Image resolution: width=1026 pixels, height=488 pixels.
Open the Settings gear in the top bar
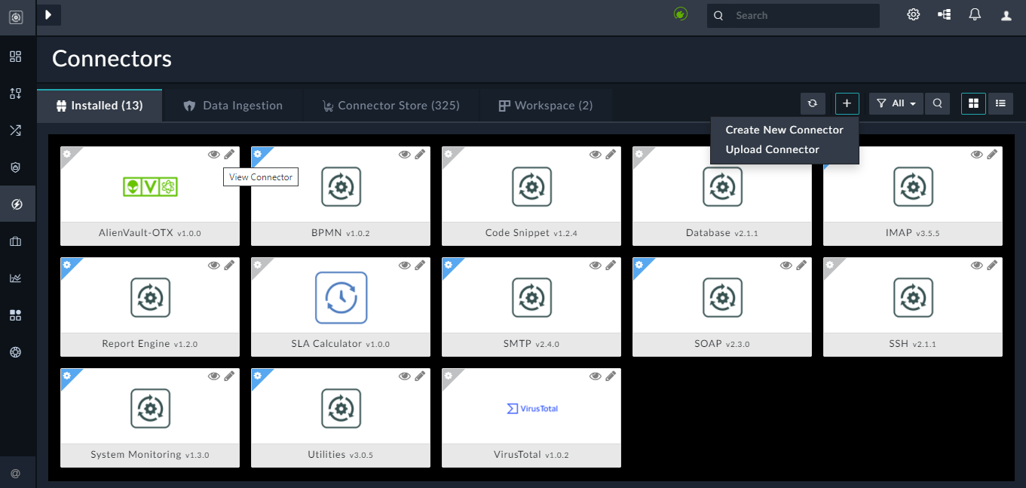point(913,14)
